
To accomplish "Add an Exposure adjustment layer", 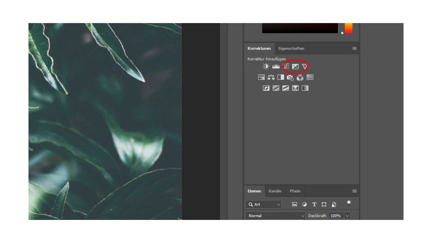I will pos(295,66).
